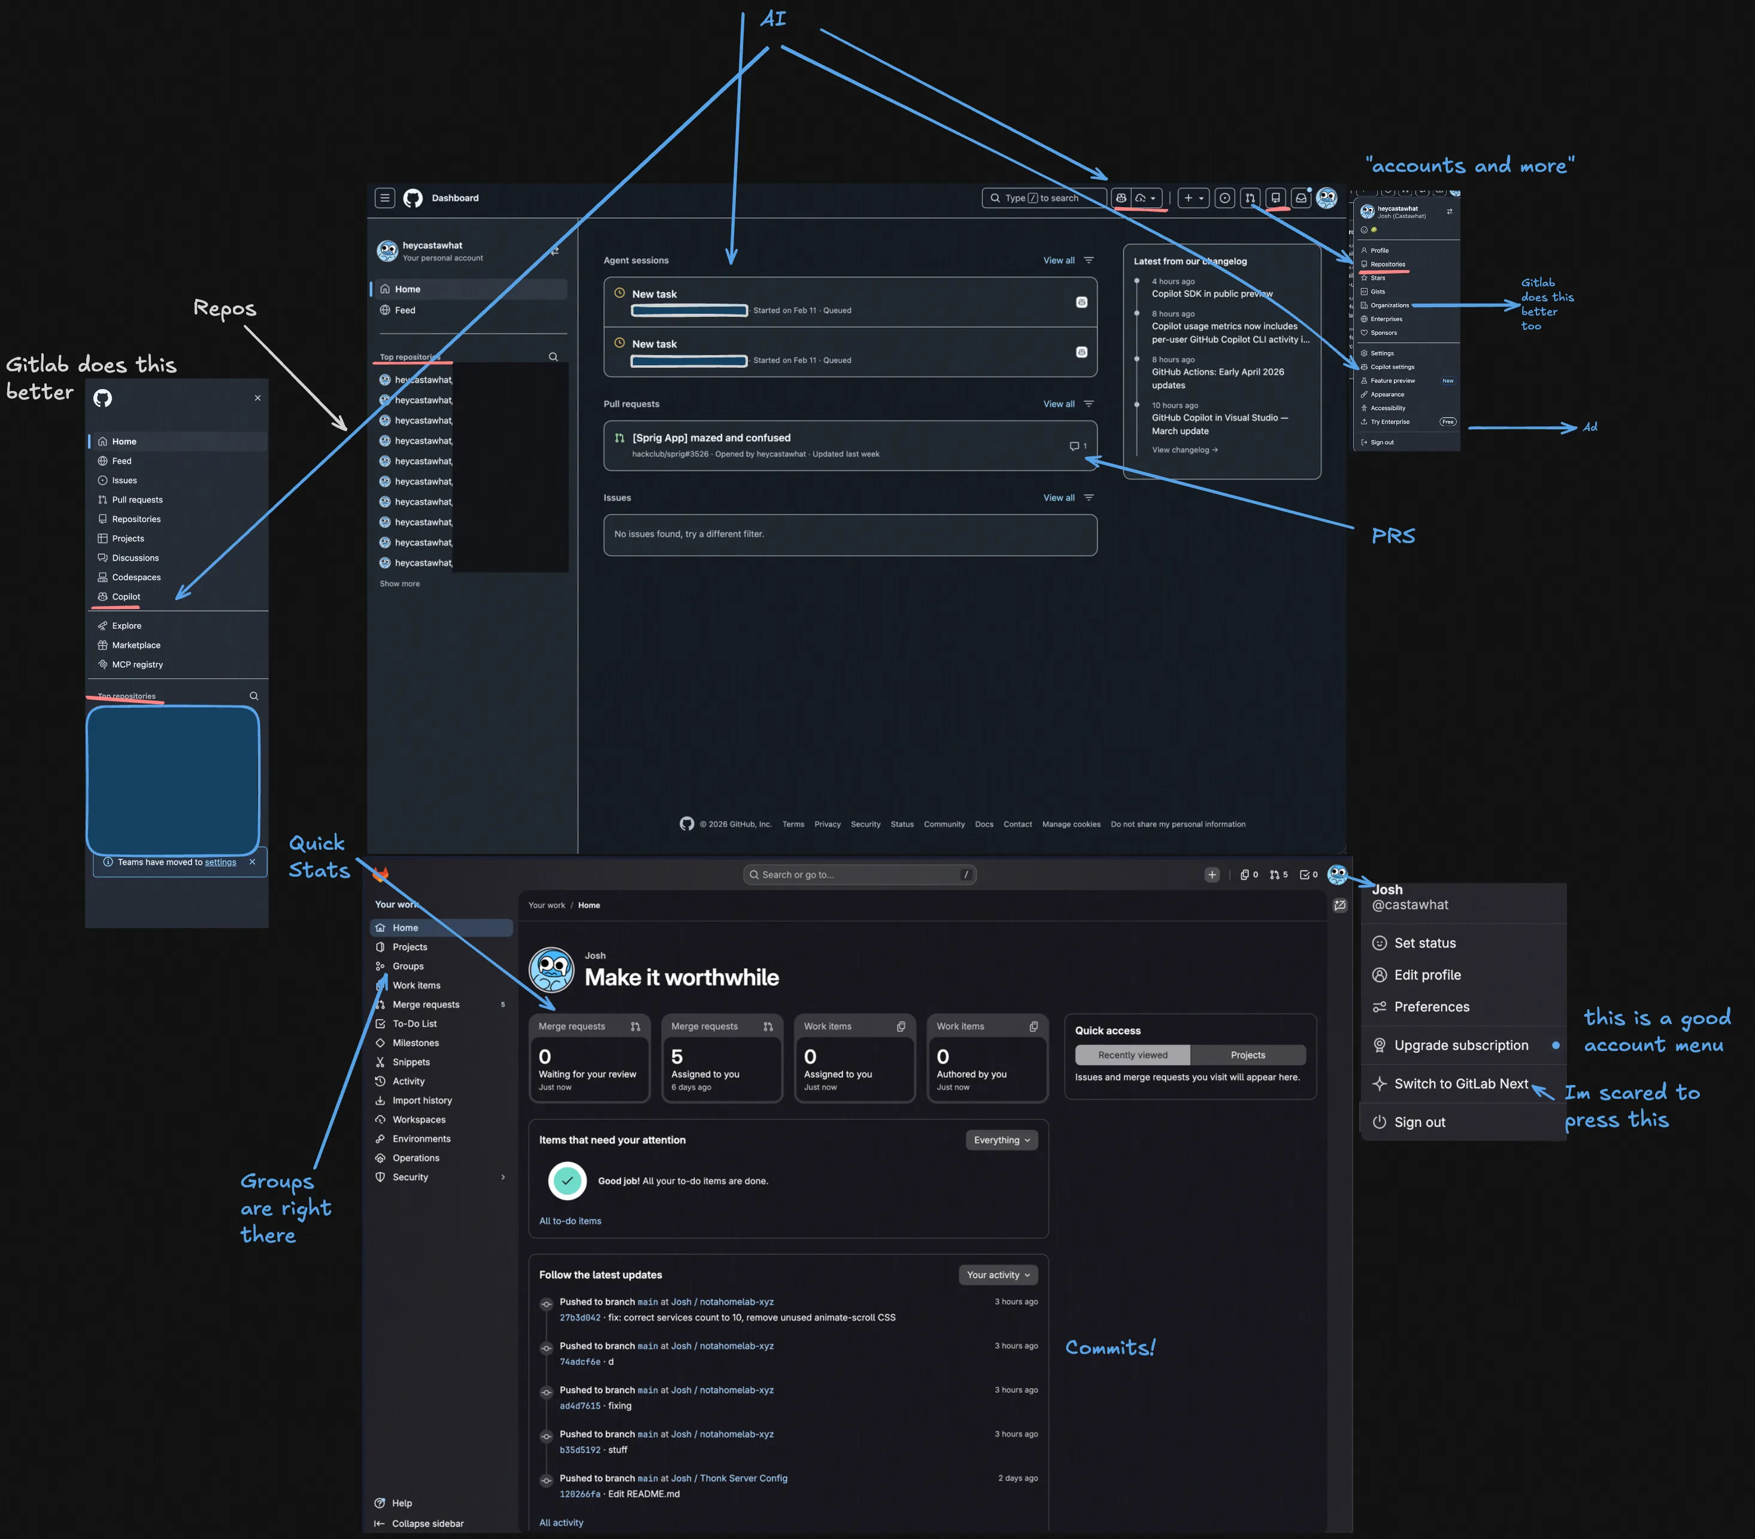Click Show more under Top repositories
Screen dimensions: 1755x1539
(399, 583)
